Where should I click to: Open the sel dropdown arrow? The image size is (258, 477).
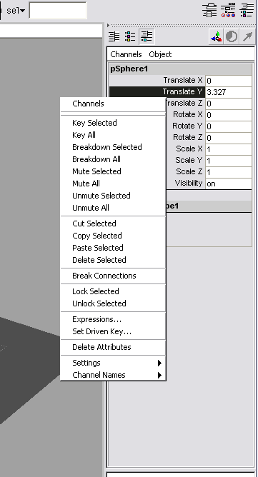click(23, 11)
